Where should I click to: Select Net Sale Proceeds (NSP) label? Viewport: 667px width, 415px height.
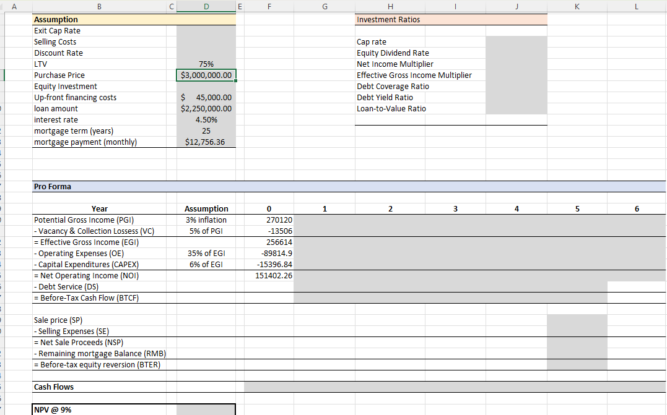click(78, 343)
